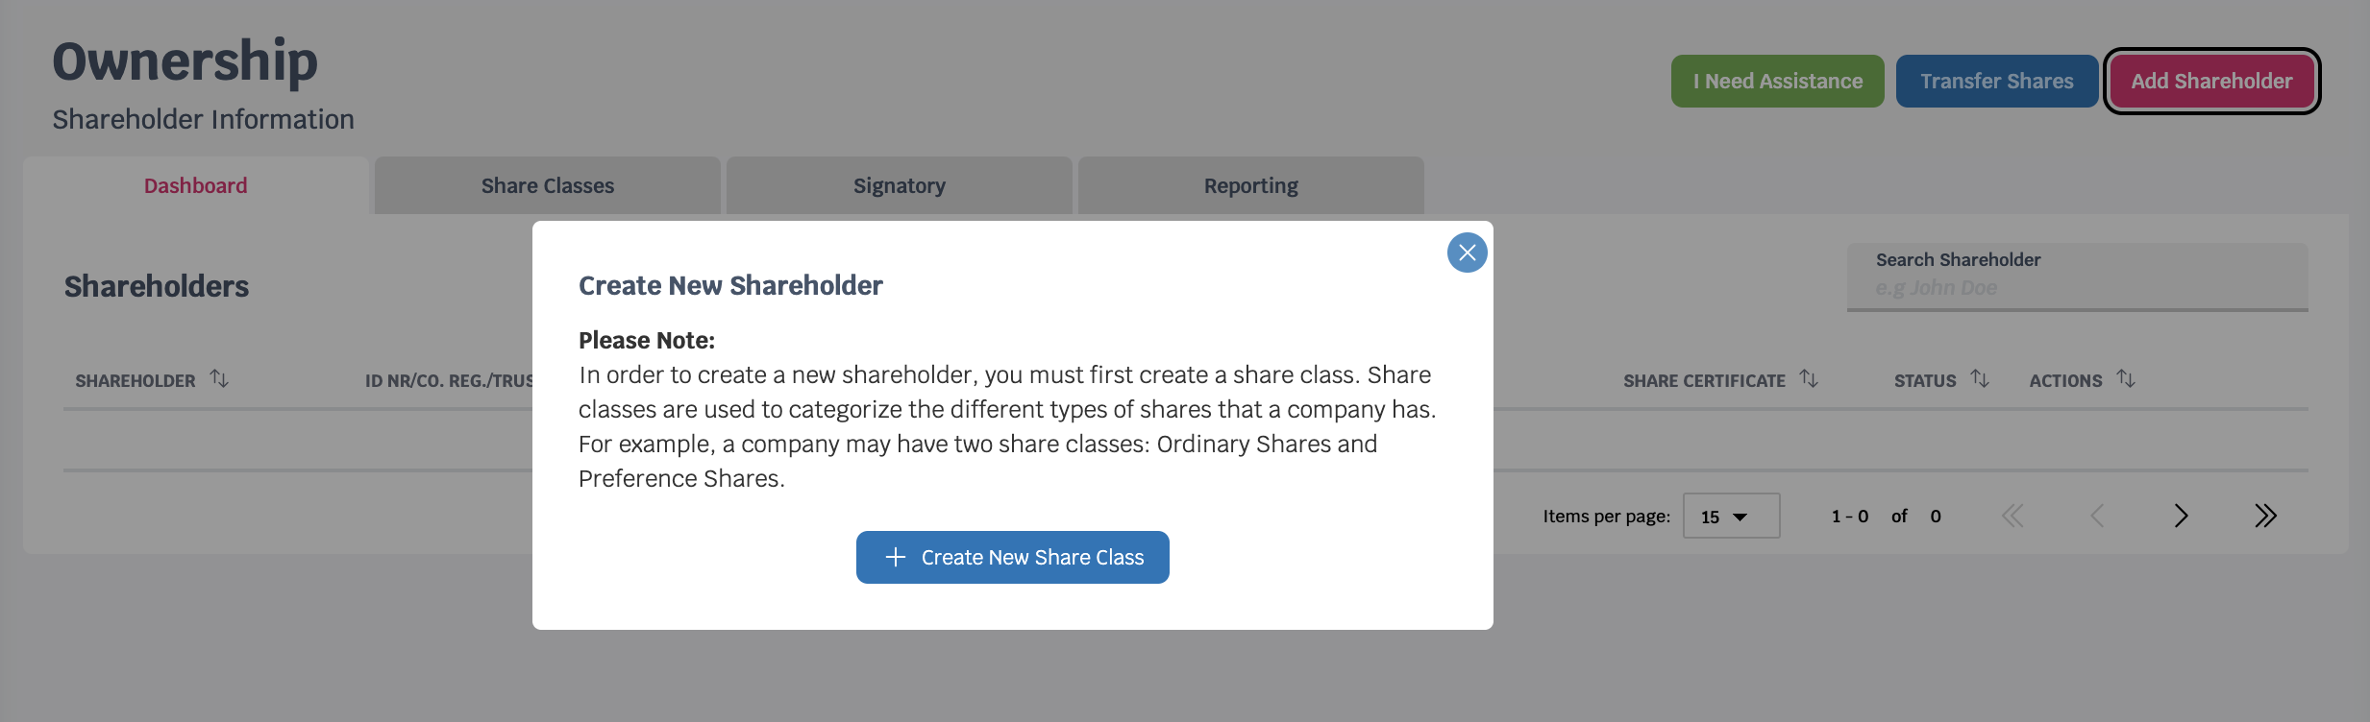The height and width of the screenshot is (722, 2370).
Task: Go to next page chevron
Action: (x=2181, y=516)
